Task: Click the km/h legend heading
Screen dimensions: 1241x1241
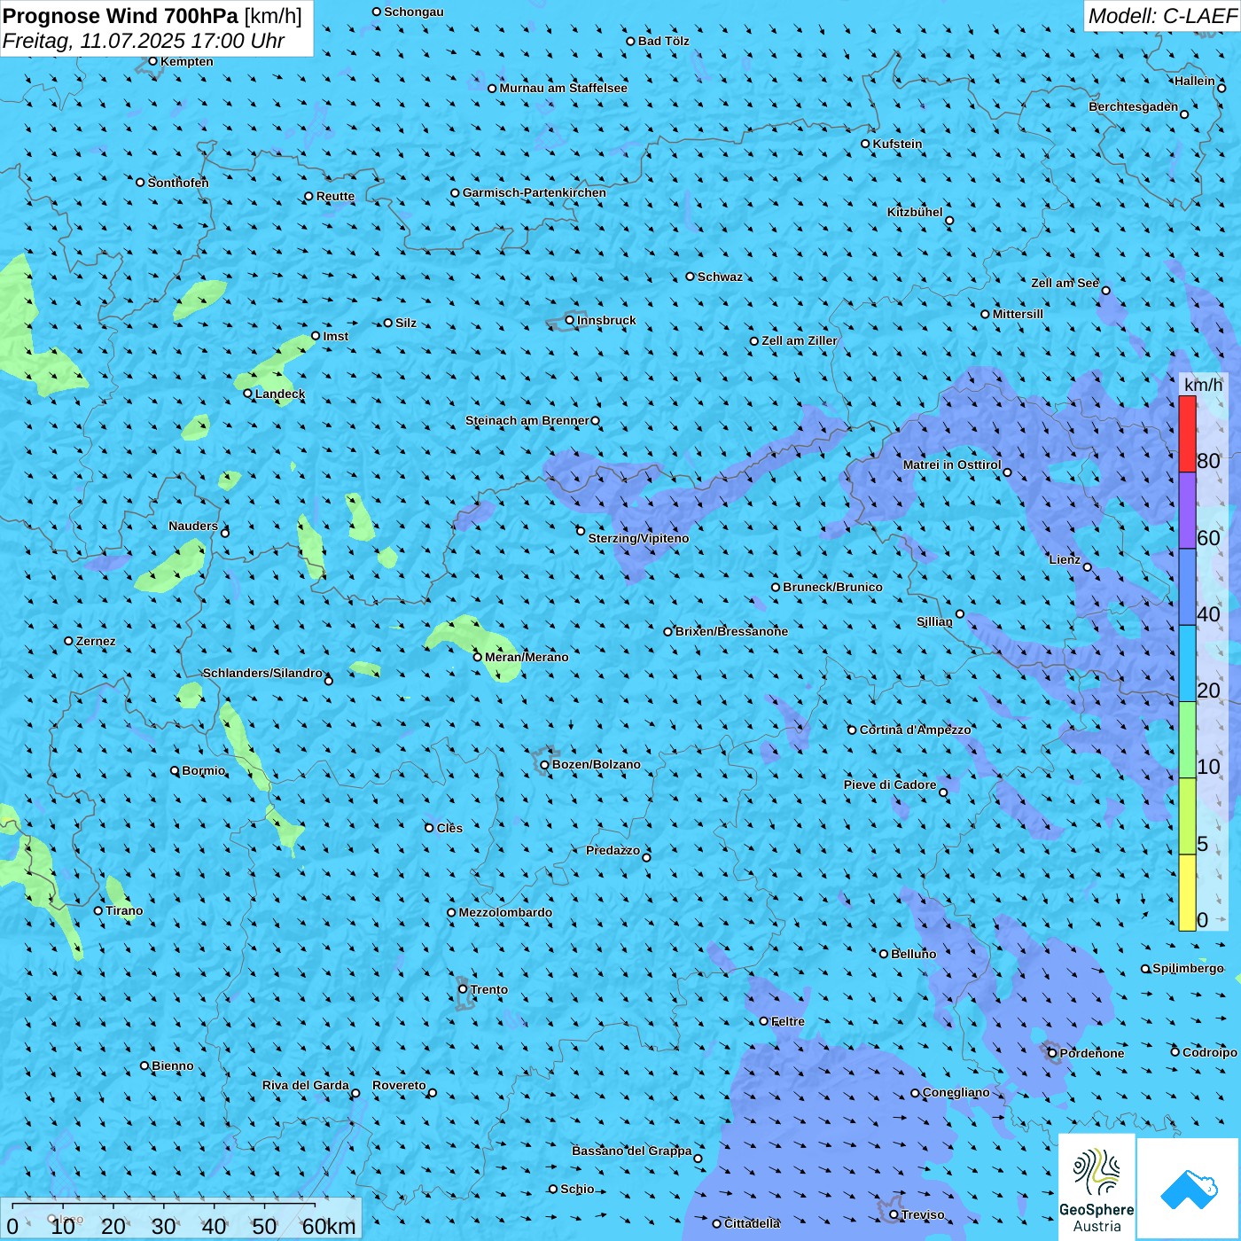Action: pos(1203,385)
